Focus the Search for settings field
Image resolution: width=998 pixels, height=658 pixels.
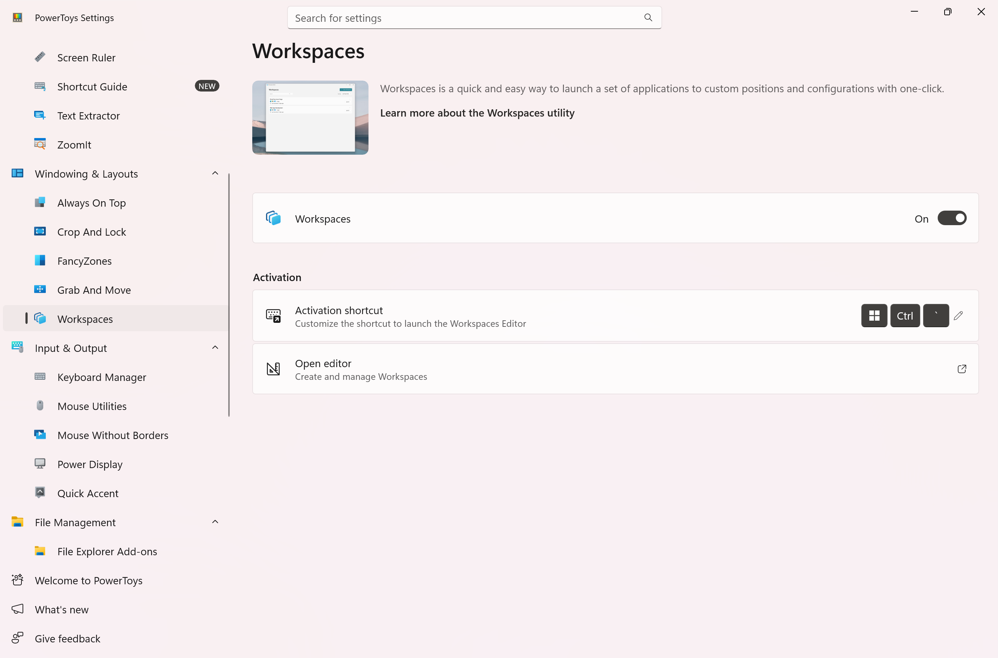pyautogui.click(x=474, y=18)
